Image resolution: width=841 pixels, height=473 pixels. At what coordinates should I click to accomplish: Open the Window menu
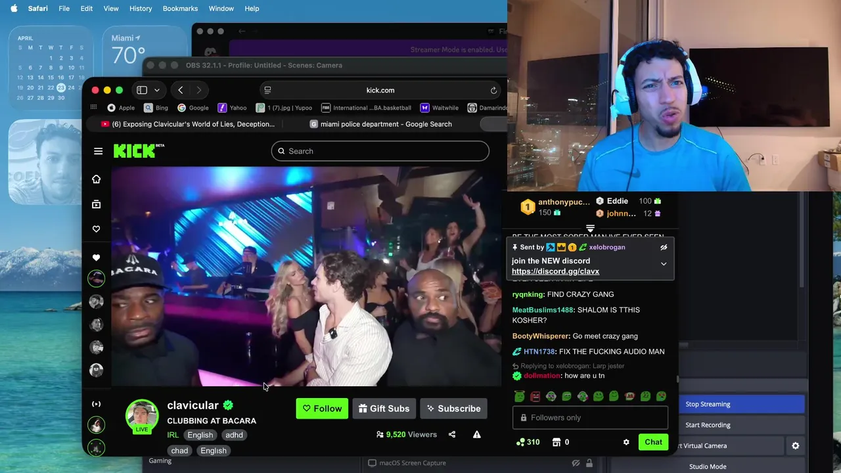(x=221, y=9)
